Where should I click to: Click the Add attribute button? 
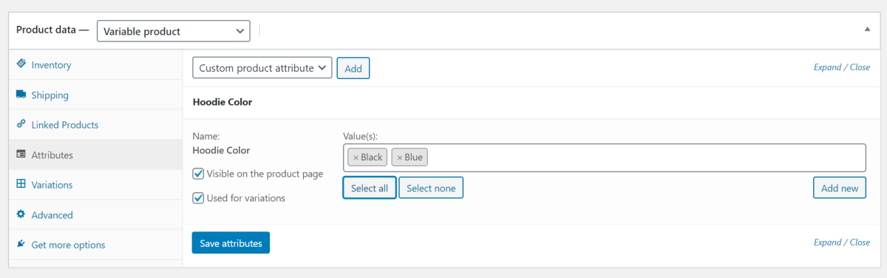pos(353,68)
